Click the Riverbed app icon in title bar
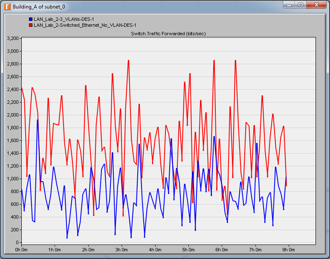Viewport: 330px width, 259px height. tap(7, 7)
